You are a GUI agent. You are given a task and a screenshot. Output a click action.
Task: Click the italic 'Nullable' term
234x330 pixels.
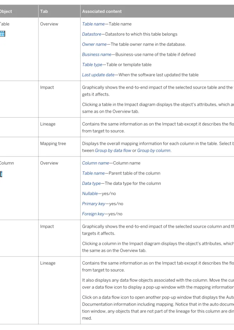tap(90, 193)
